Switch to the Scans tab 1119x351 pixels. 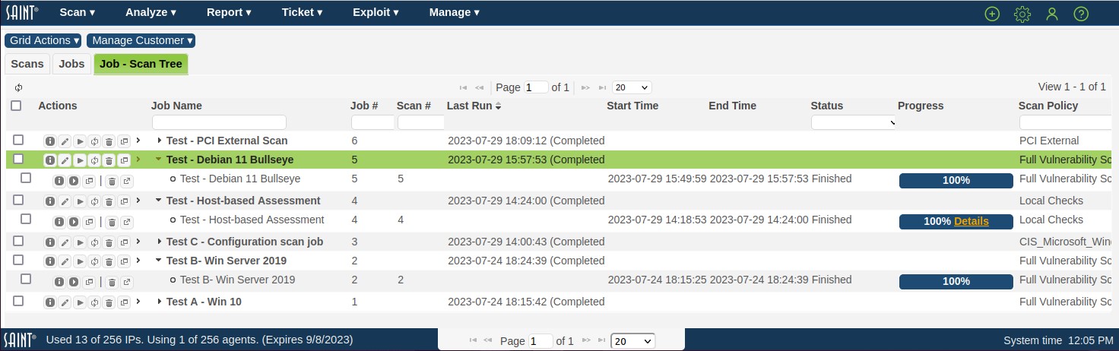(x=27, y=64)
